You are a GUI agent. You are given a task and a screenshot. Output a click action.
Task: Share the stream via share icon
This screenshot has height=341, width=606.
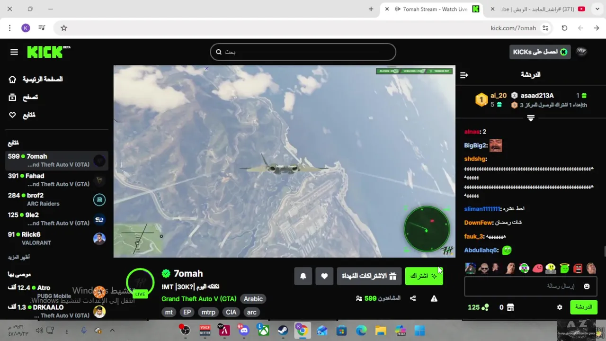coord(413,298)
